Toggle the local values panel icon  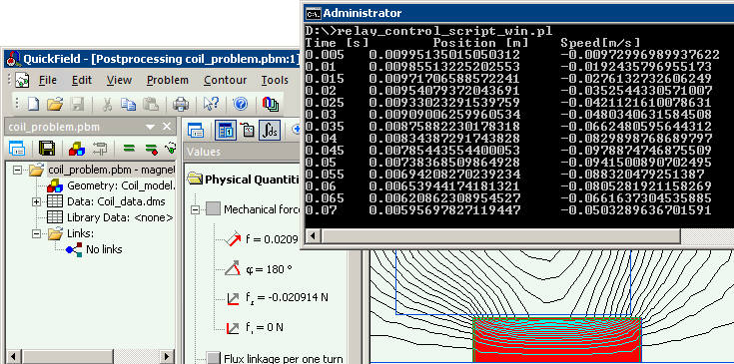pos(225,131)
